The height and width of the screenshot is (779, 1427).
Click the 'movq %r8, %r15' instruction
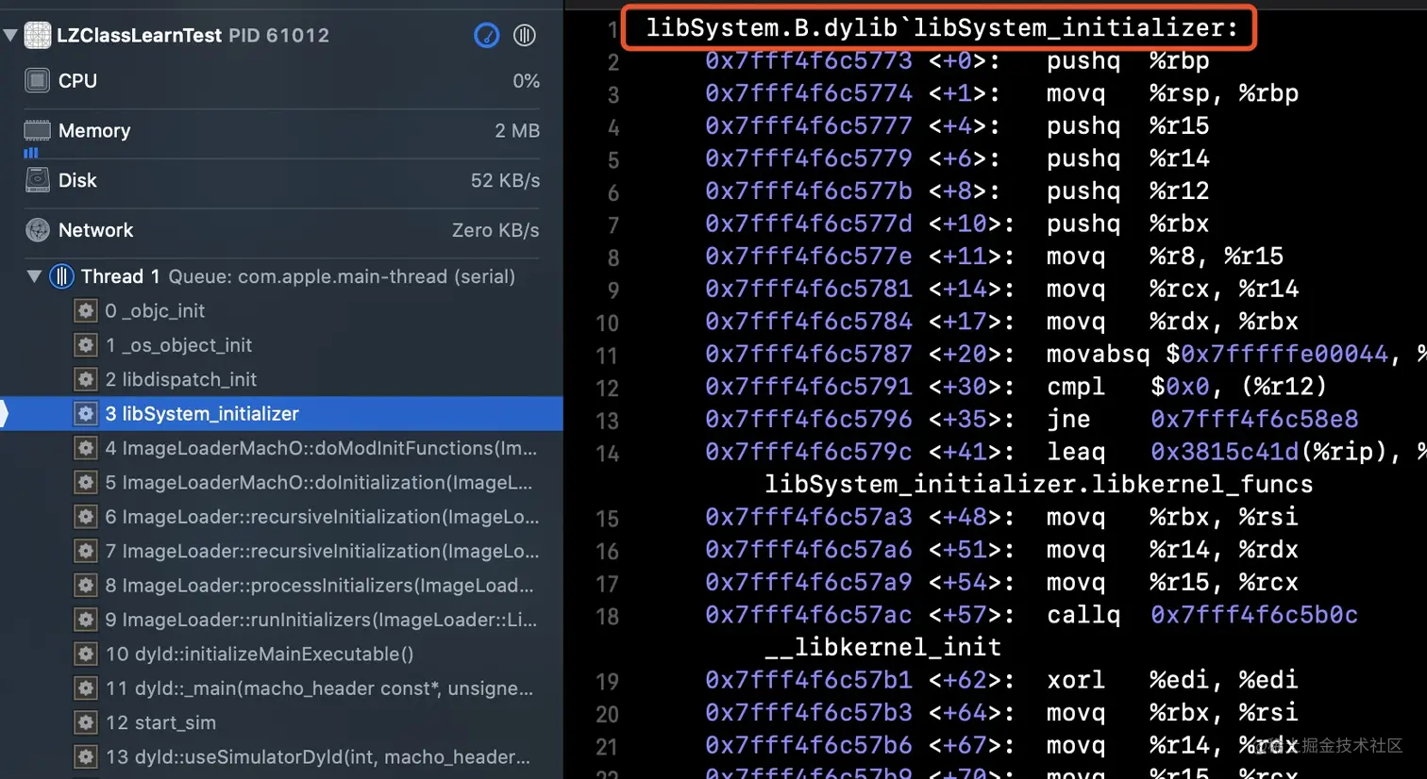[1166, 257]
